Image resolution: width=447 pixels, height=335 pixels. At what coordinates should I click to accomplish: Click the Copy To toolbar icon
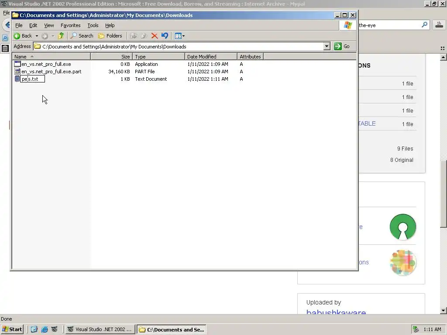144,36
